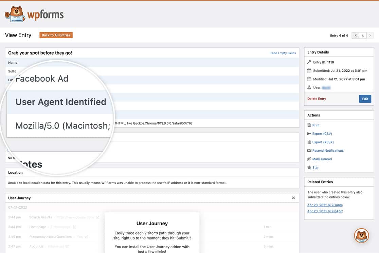The image size is (379, 253).
Task: Click the Edit button in Entry Details
Action: pyautogui.click(x=365, y=99)
